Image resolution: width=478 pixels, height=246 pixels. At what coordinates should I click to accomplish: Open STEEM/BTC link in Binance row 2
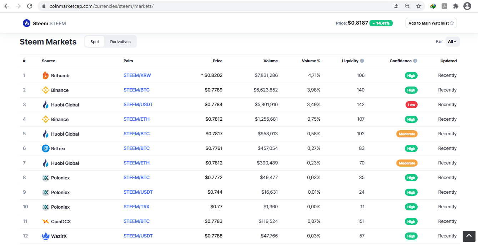(x=136, y=90)
